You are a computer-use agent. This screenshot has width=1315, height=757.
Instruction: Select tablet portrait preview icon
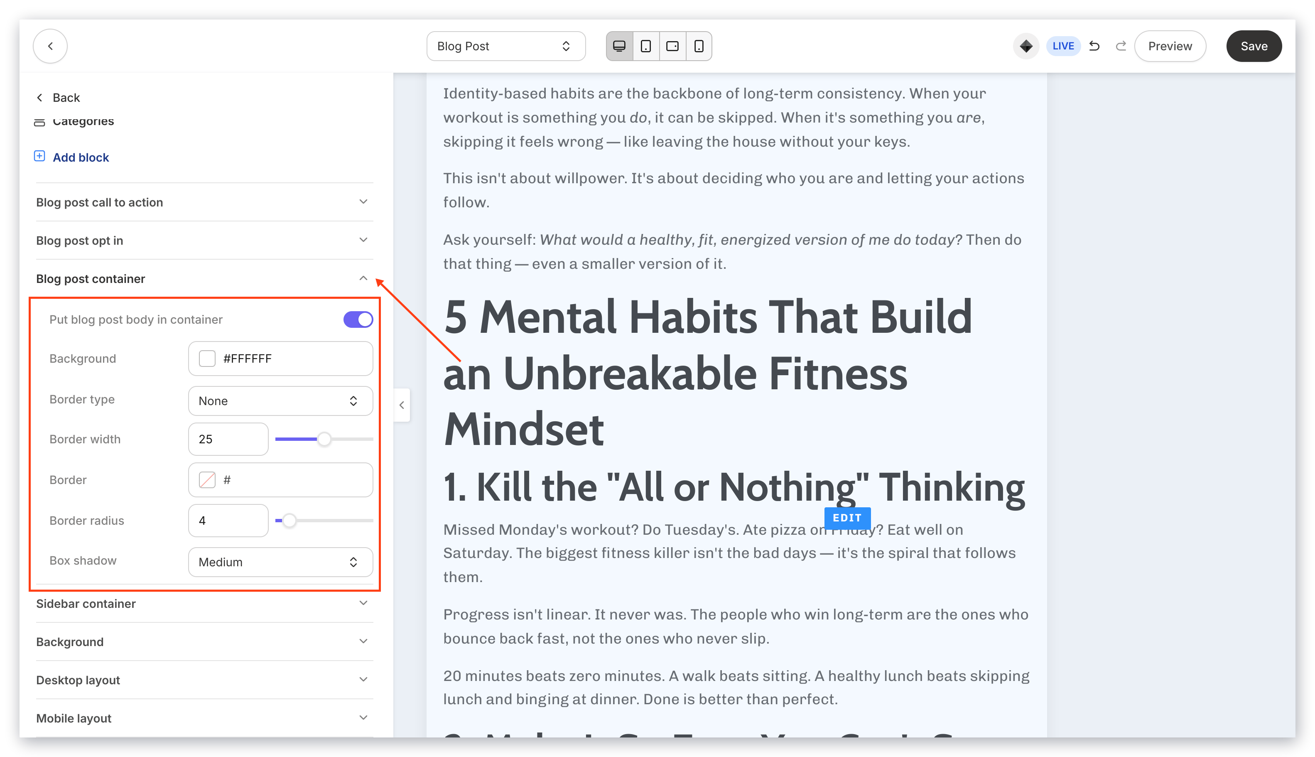click(645, 46)
